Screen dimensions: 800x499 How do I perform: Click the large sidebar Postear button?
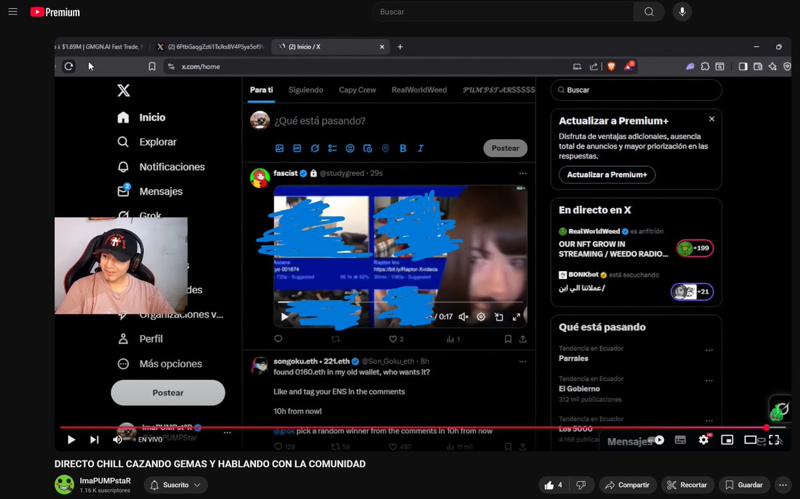click(x=168, y=393)
